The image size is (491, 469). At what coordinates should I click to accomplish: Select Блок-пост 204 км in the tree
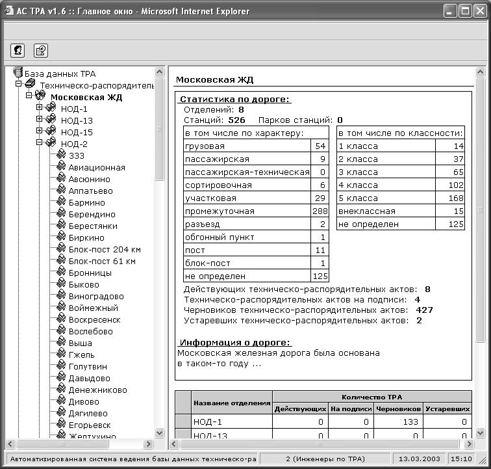point(105,250)
